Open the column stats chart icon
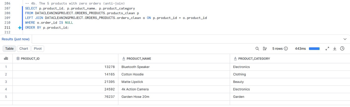Image resolution: width=350 pixels, height=107 pixels. [6, 59]
